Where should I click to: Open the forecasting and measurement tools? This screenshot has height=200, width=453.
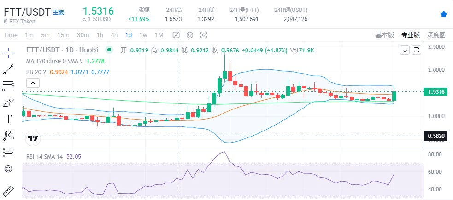[8, 152]
